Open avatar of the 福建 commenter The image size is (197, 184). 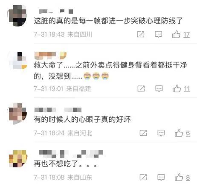[17, 61]
